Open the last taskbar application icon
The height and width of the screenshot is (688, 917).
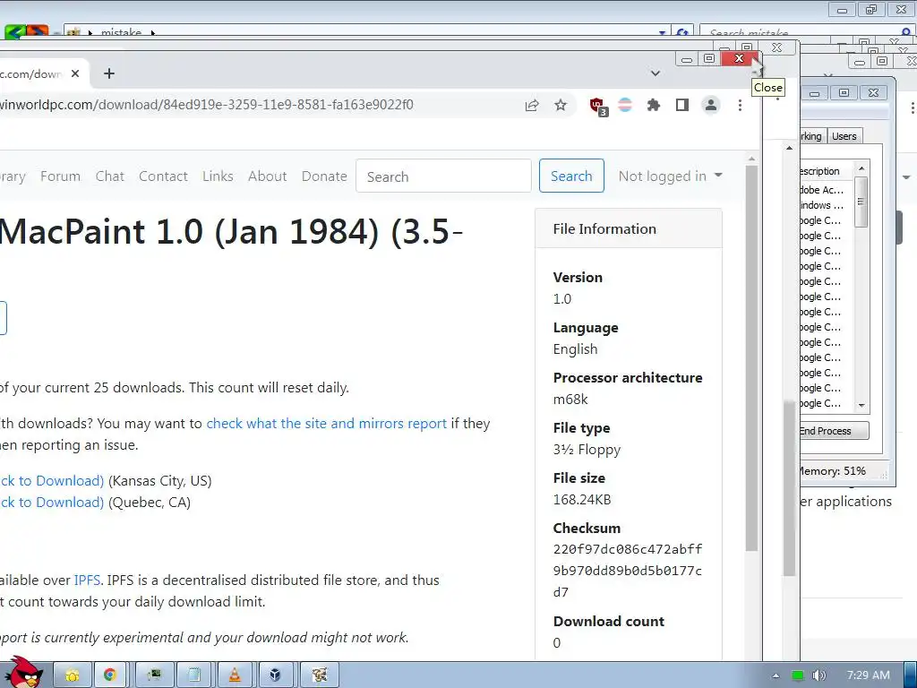320,675
